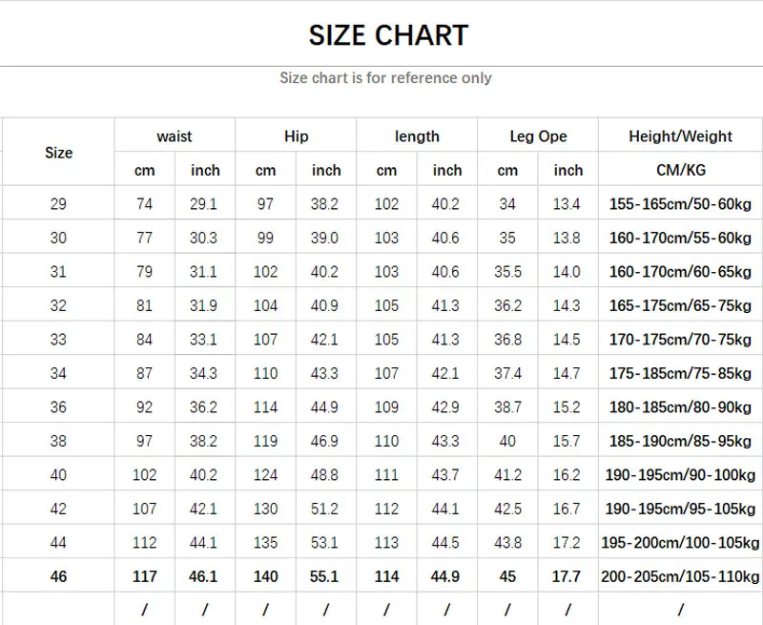Screen dimensions: 763x625
Task: Click the 155-165cm/50-60kg height/weight cell
Action: coord(680,203)
